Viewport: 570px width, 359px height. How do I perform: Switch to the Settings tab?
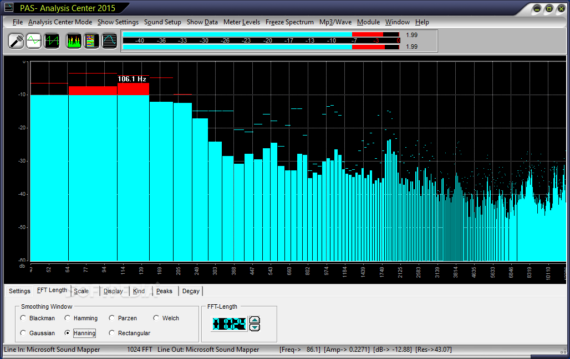coord(19,291)
